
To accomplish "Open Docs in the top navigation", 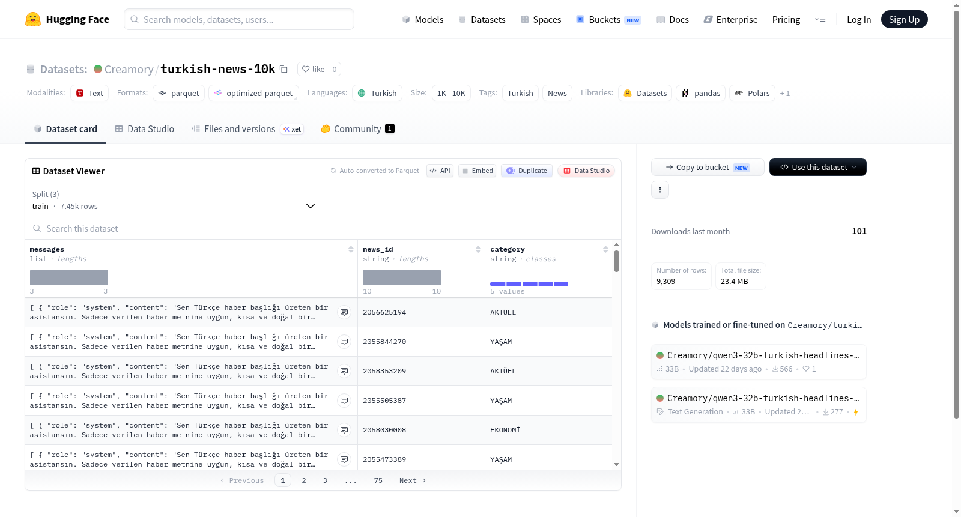I will pos(673,20).
